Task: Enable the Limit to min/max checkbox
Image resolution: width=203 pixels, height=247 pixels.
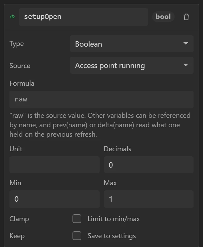Action: 77,219
